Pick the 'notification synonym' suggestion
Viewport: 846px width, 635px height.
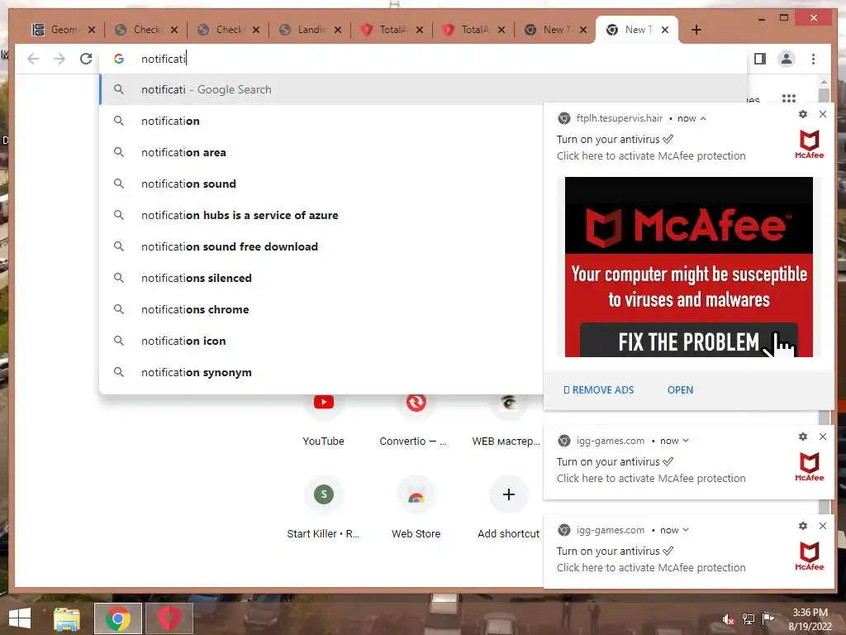pyautogui.click(x=321, y=372)
